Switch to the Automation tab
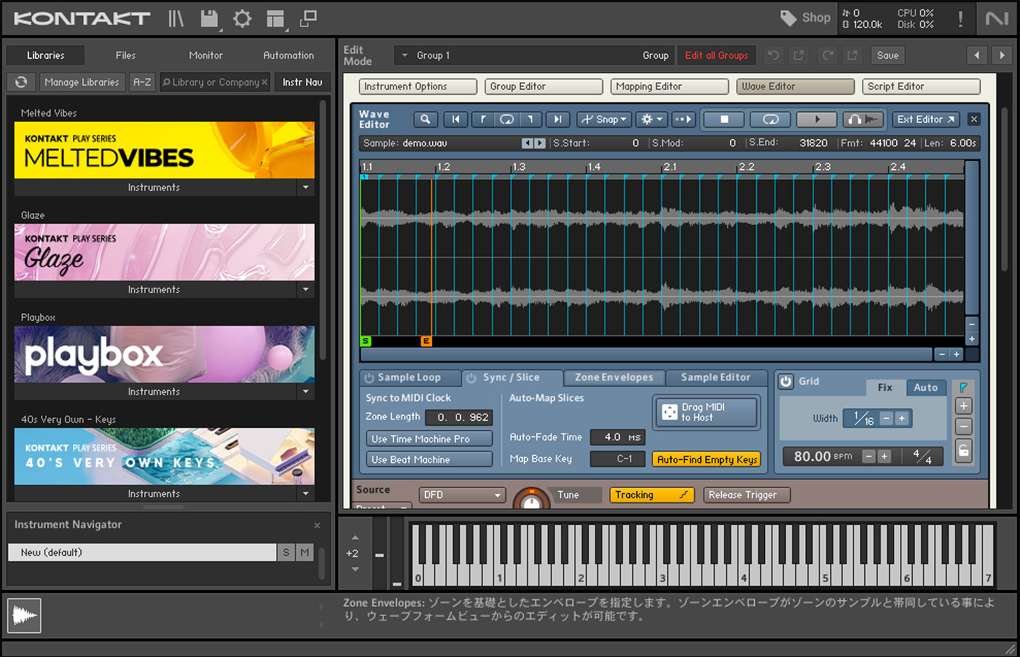The image size is (1020, 657). (x=289, y=55)
